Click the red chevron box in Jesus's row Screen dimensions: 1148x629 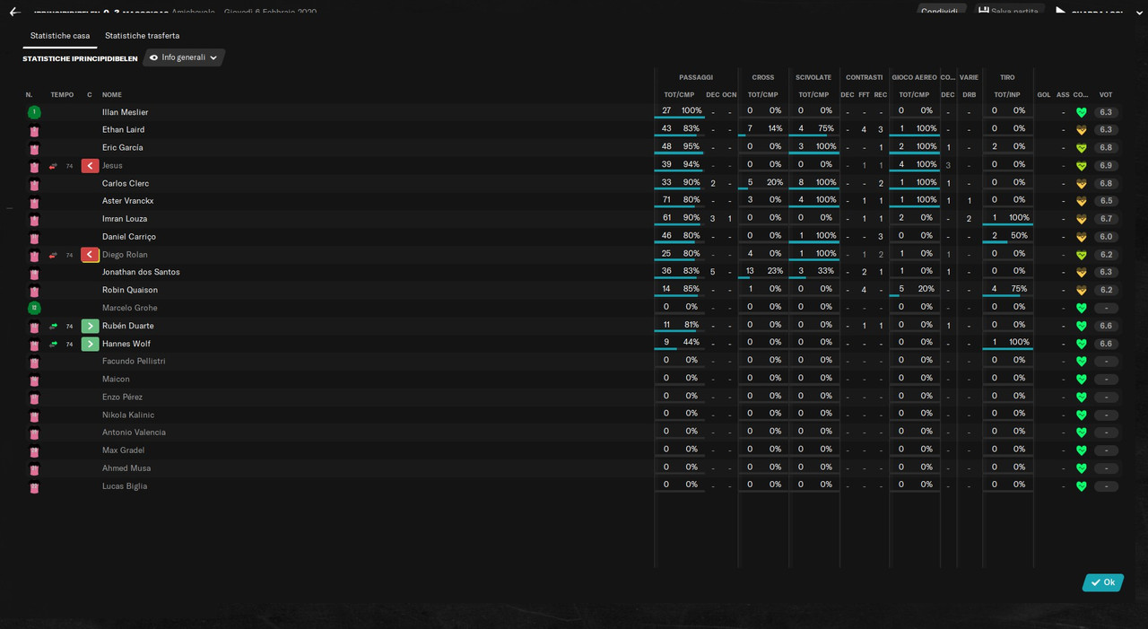pos(90,166)
